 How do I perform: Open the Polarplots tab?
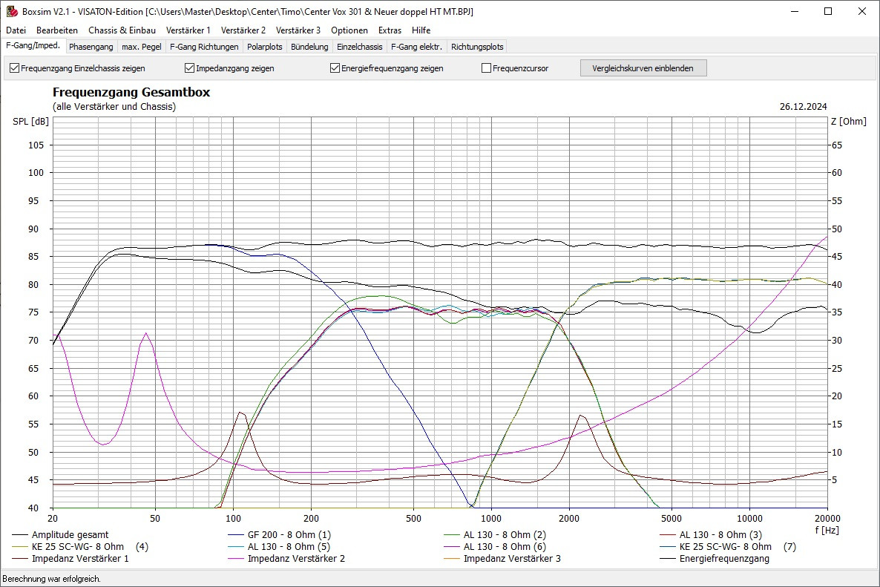[x=265, y=47]
